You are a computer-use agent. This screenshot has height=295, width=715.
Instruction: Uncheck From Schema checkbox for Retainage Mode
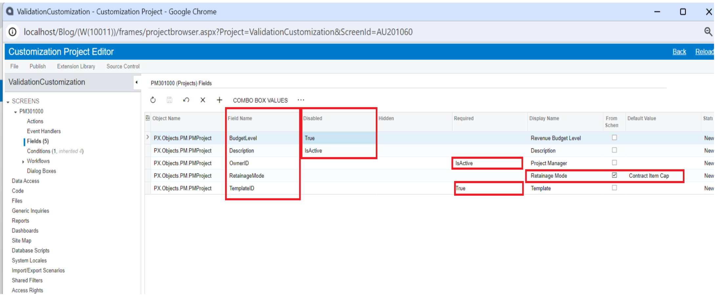pyautogui.click(x=614, y=175)
